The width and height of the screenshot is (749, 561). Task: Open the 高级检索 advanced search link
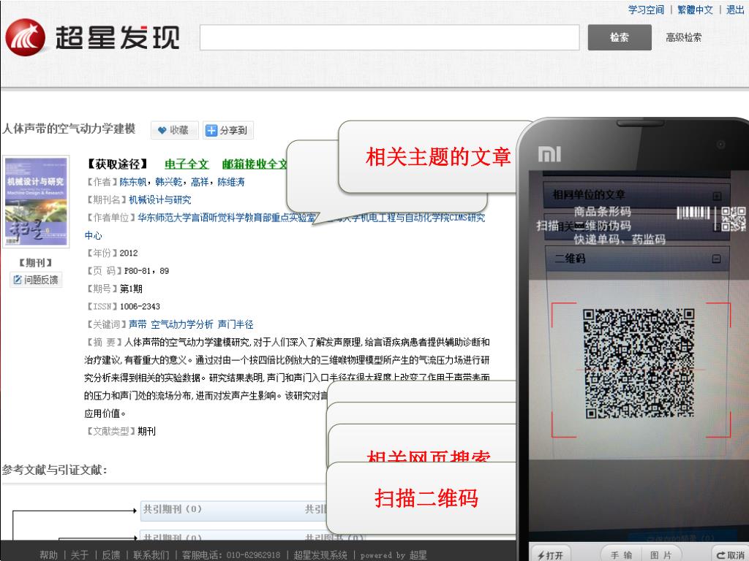coord(684,37)
